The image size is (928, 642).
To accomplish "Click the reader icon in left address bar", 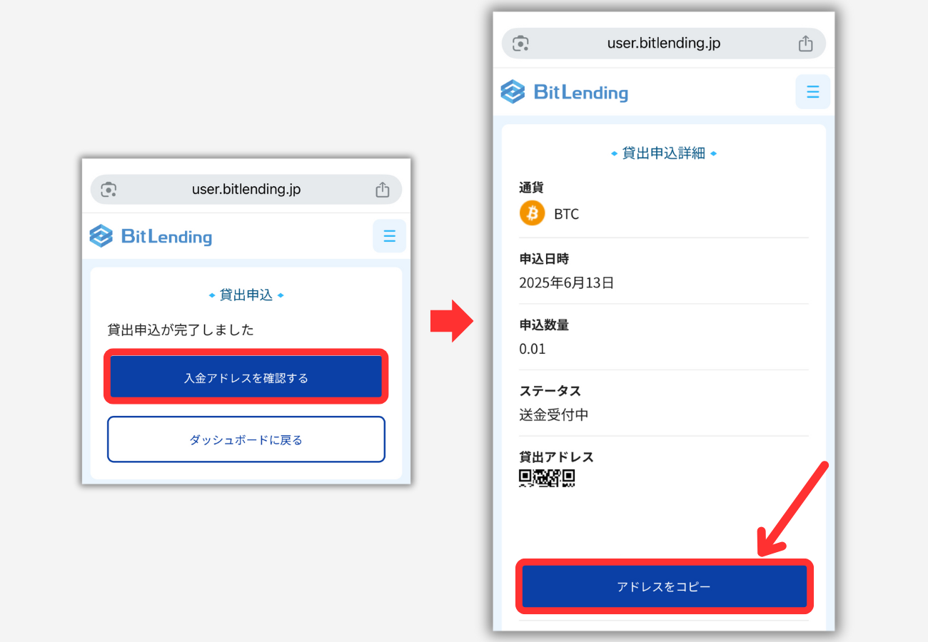I will [x=109, y=190].
